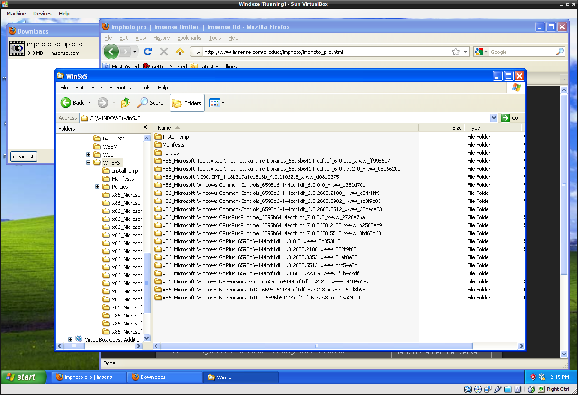The height and width of the screenshot is (395, 578).
Task: Open the VirtualBox Machine menu
Action: coord(16,14)
